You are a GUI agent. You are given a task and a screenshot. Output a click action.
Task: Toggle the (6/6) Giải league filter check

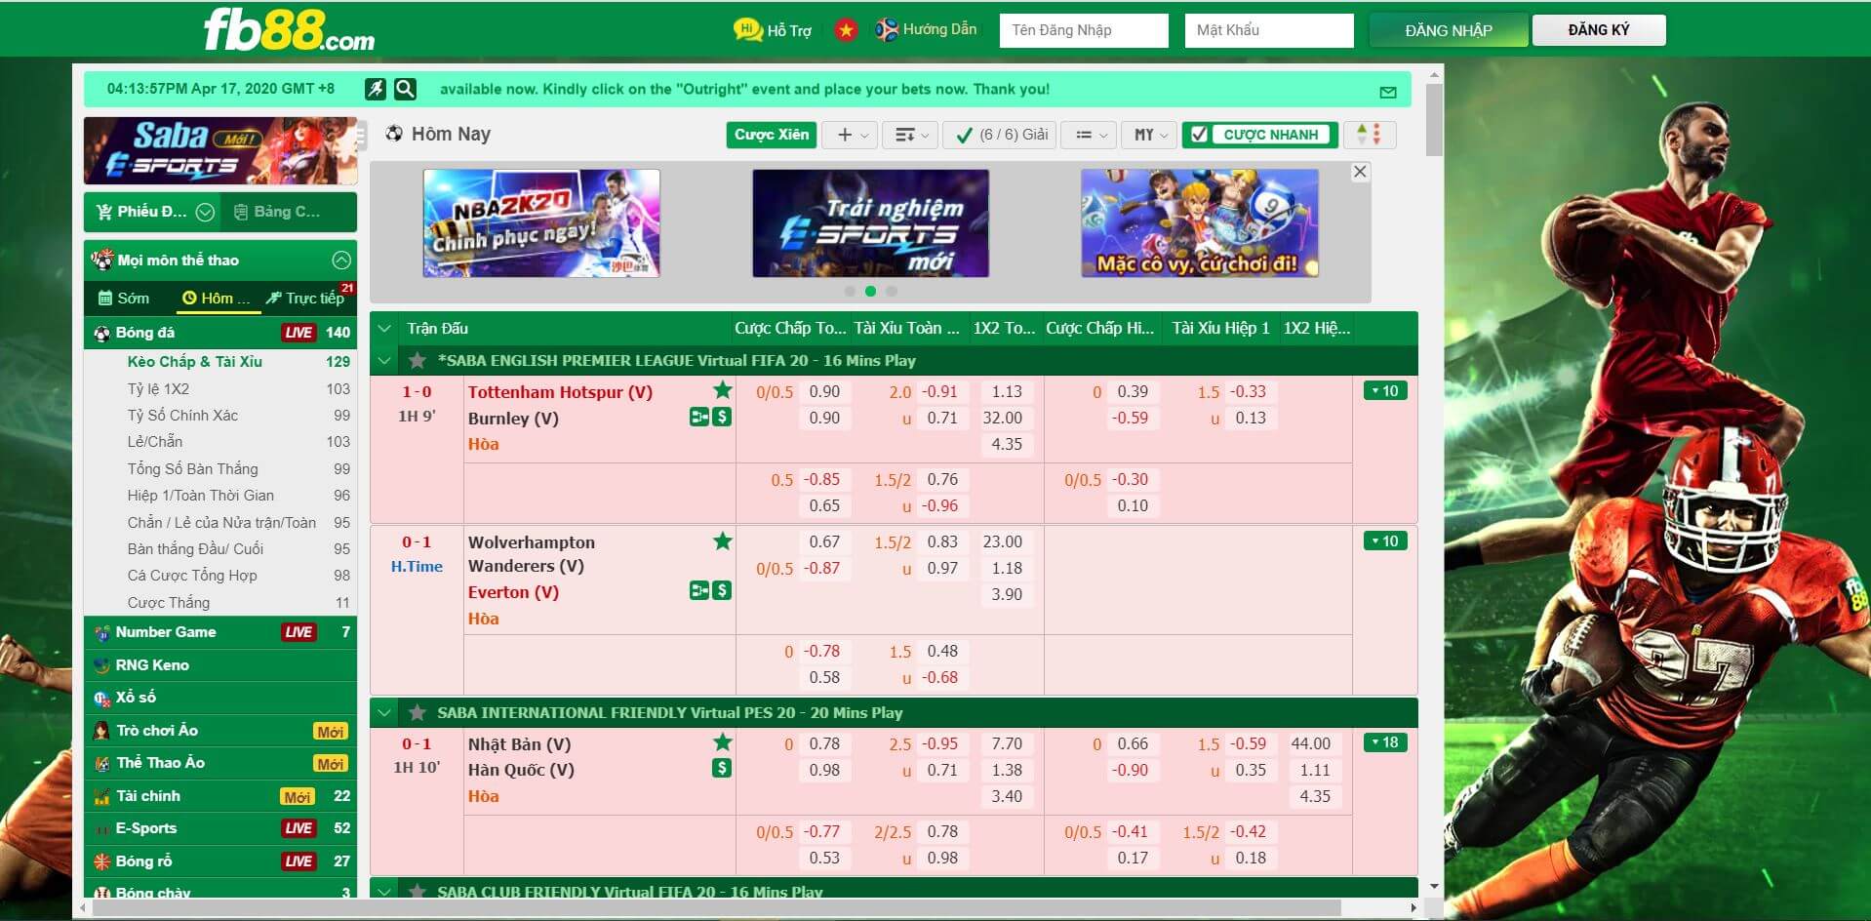(964, 135)
